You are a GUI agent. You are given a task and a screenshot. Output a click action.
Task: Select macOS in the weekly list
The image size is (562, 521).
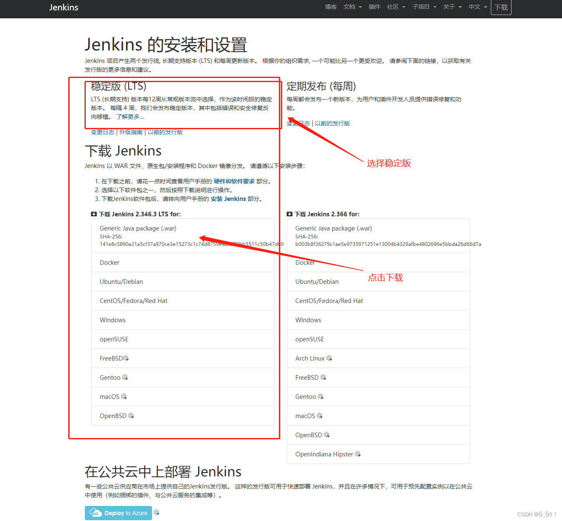pos(378,416)
